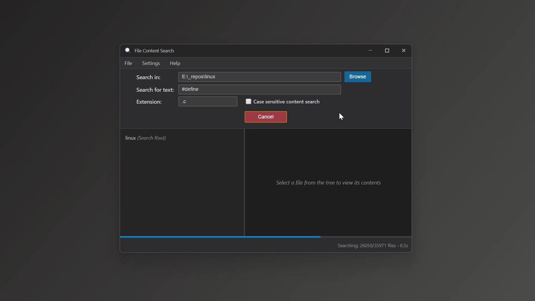The width and height of the screenshot is (535, 301).
Task: Maximize the File Content Search window
Action: click(x=387, y=50)
